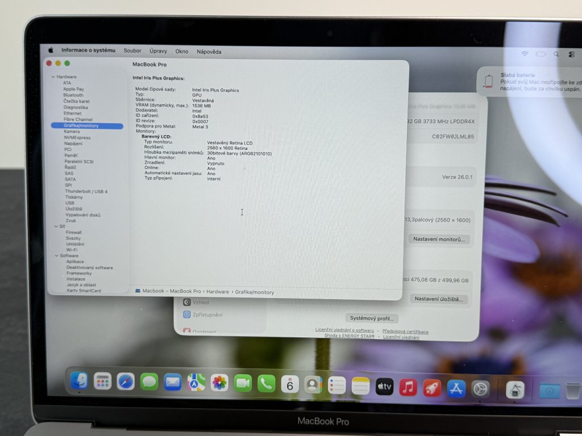582x436 pixels.
Task: Open the red rocket app in Dock
Action: point(432,388)
